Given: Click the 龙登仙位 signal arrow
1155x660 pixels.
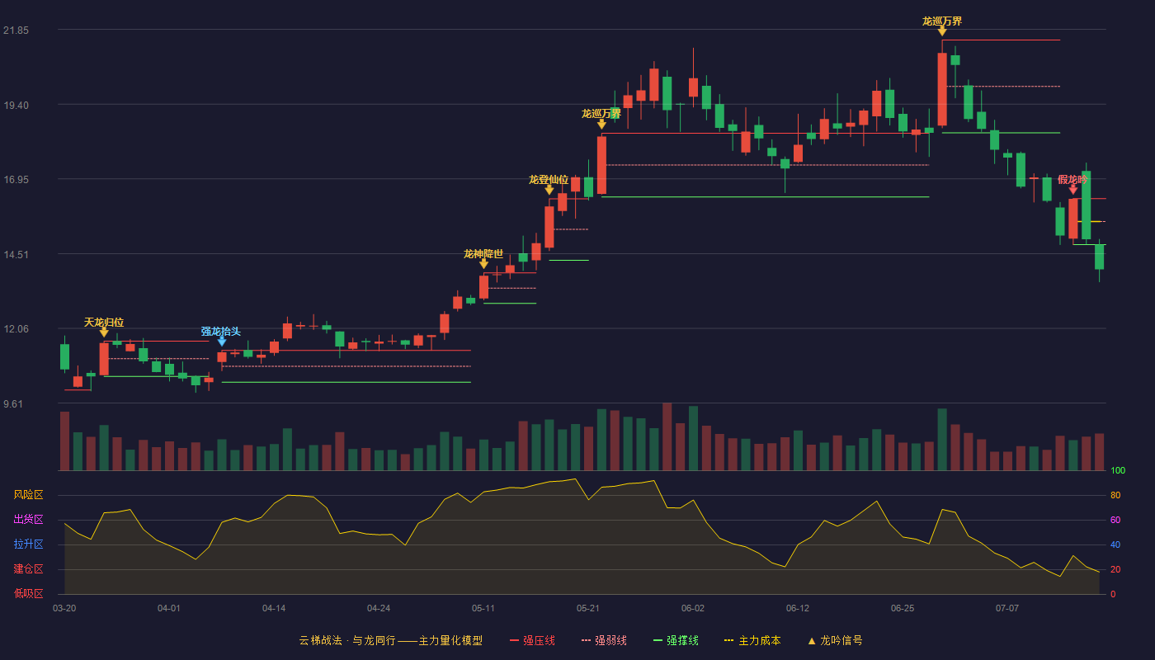Looking at the screenshot, I should [x=549, y=190].
